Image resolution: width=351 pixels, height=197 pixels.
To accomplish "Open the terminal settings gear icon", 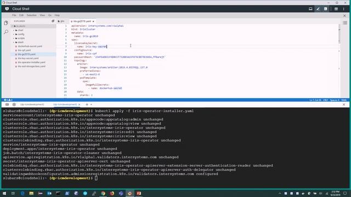I will coord(14,105).
